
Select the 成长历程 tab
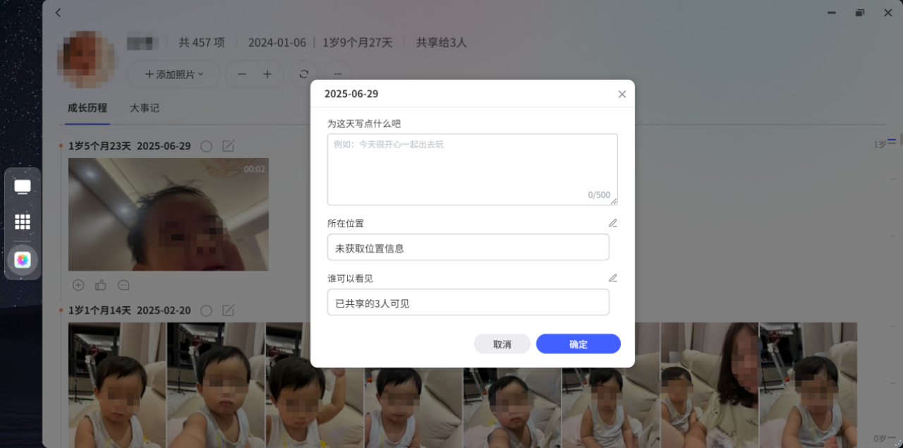87,108
